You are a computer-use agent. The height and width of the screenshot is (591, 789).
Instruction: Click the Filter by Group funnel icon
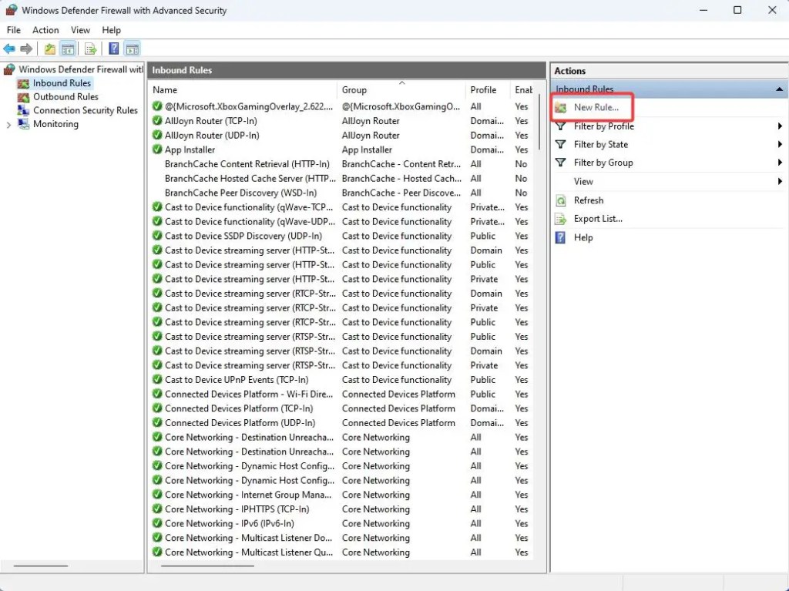pos(561,163)
